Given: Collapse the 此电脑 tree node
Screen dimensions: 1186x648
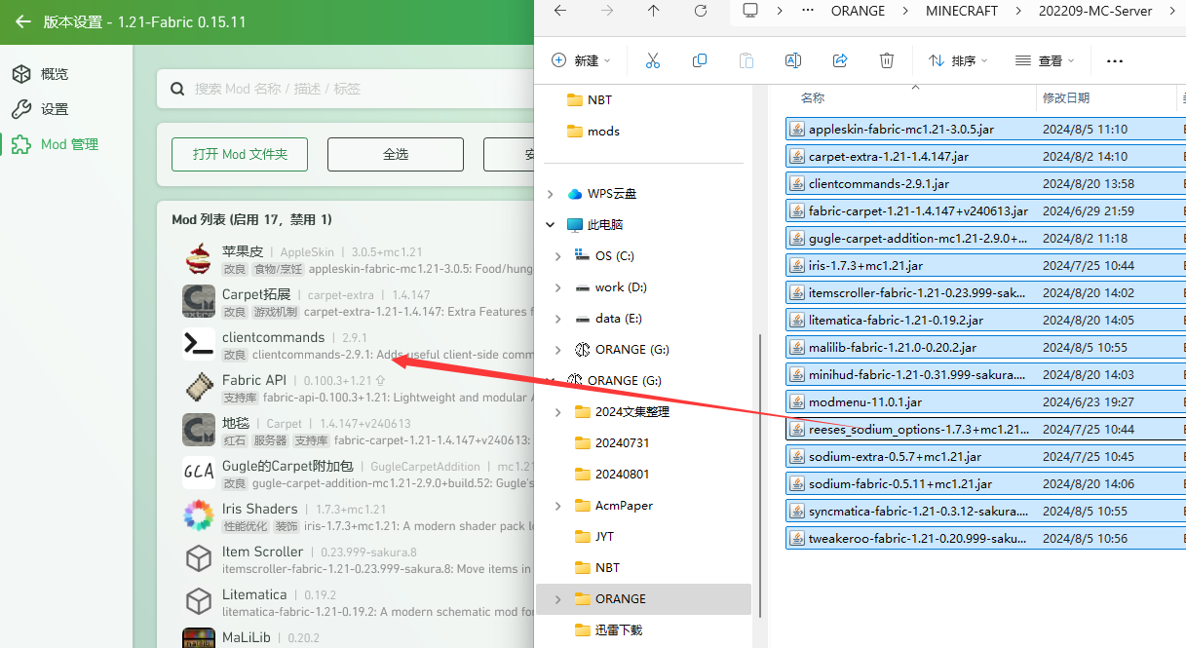Looking at the screenshot, I should (x=552, y=225).
